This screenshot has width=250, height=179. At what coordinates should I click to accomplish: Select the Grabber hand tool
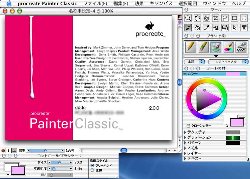[197, 18]
